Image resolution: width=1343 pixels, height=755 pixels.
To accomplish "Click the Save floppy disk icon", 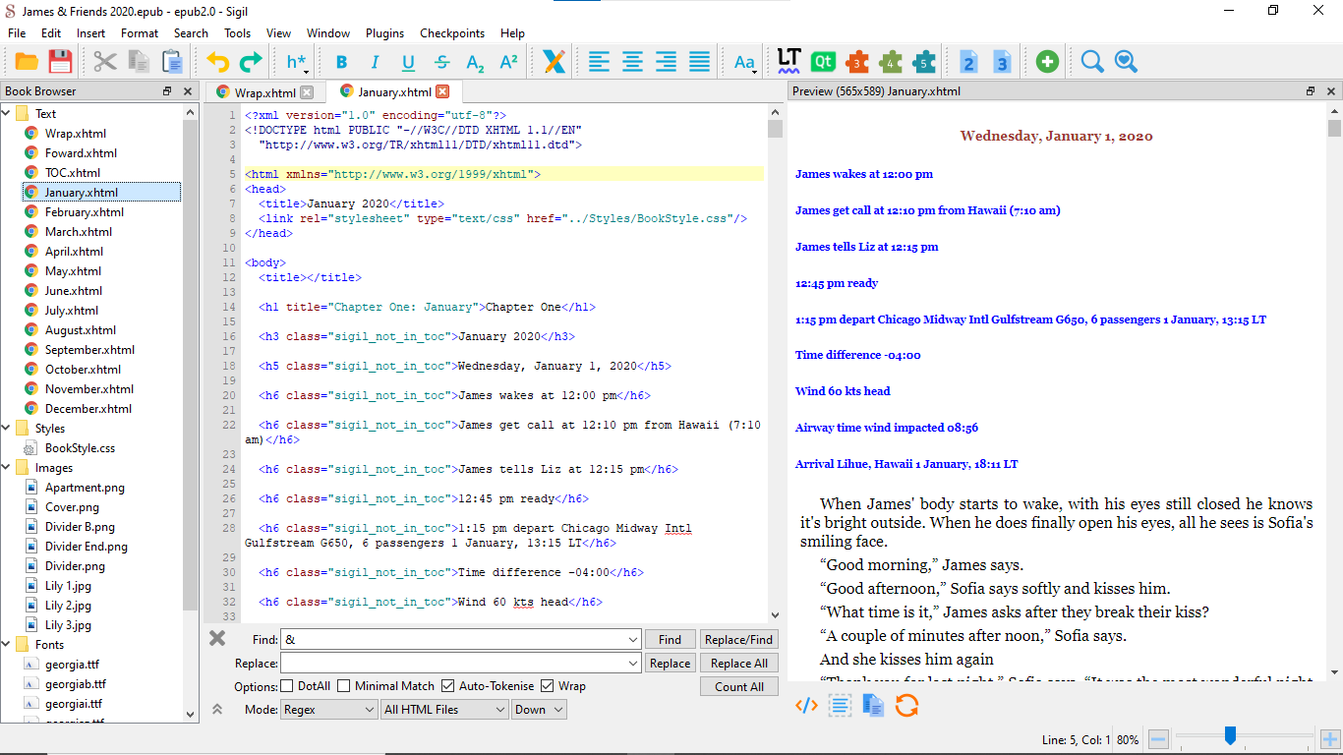I will point(60,62).
